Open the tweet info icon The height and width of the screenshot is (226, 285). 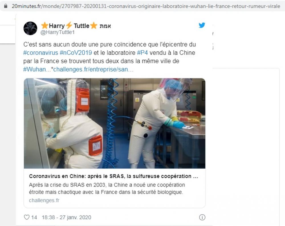[202, 217]
